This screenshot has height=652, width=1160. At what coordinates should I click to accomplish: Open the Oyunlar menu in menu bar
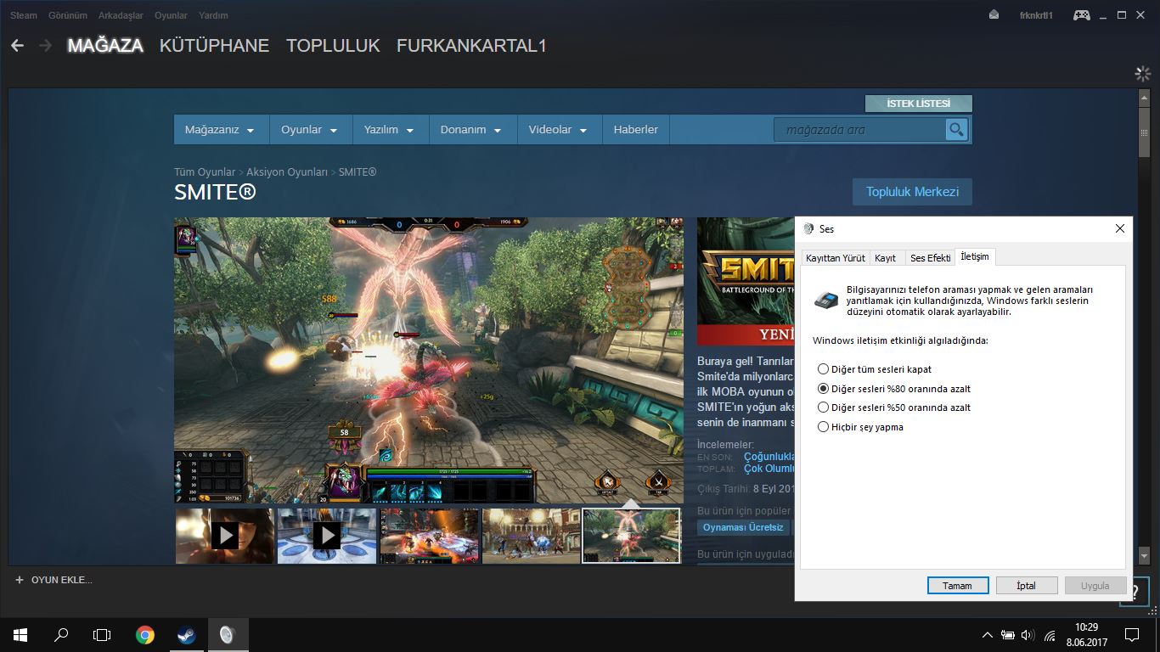click(x=171, y=15)
